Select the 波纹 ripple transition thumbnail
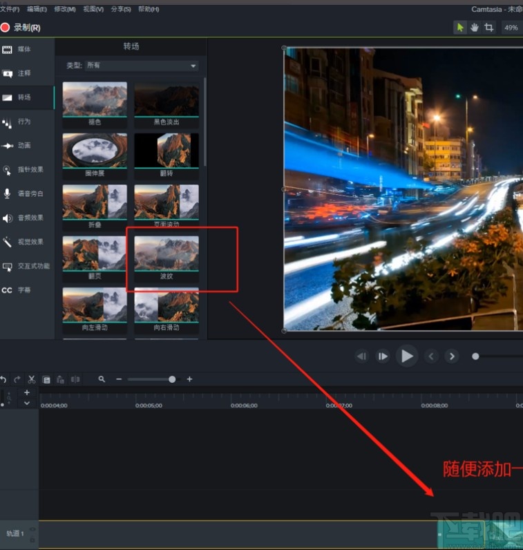 (x=167, y=258)
